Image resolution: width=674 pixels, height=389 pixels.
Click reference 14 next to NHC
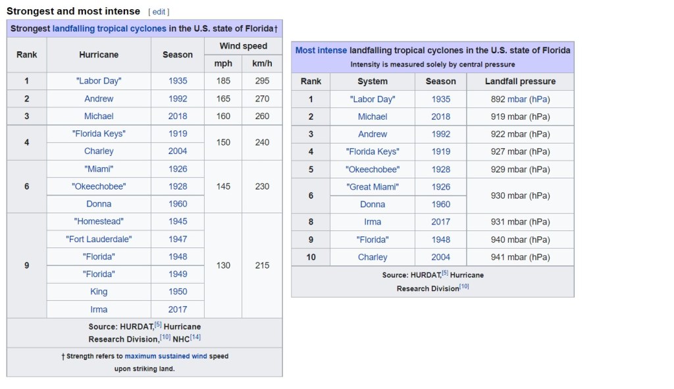[195, 337]
